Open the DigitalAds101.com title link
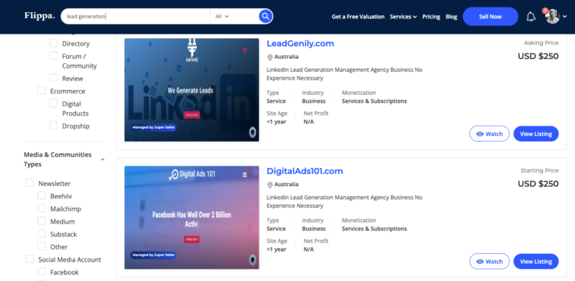The image size is (575, 281). (305, 171)
